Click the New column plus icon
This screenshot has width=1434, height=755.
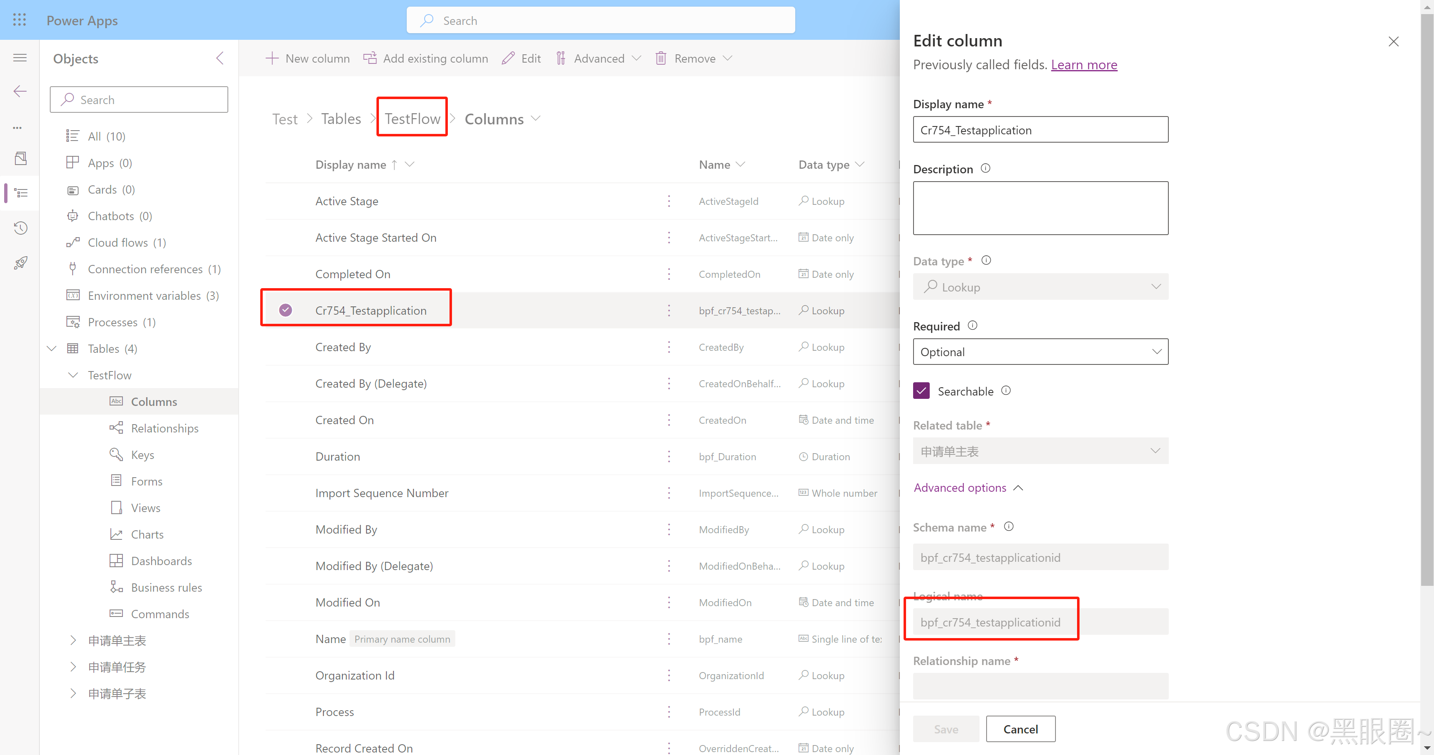(x=272, y=58)
